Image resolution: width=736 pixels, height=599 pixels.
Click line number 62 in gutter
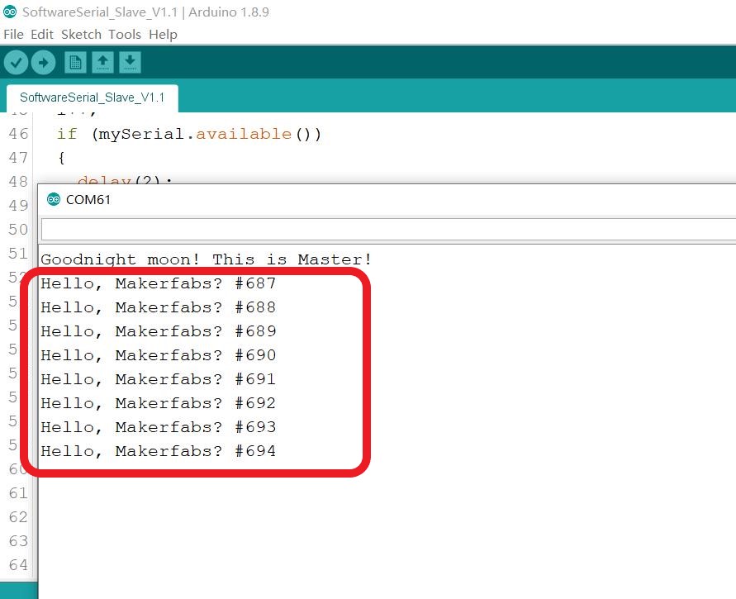click(x=18, y=517)
